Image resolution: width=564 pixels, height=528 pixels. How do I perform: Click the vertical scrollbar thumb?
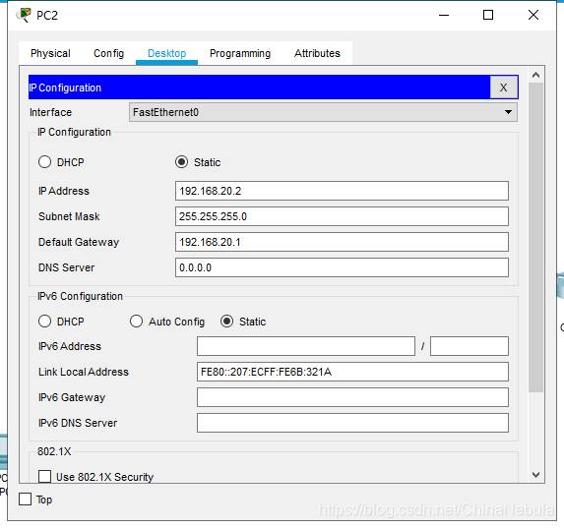tap(535, 237)
